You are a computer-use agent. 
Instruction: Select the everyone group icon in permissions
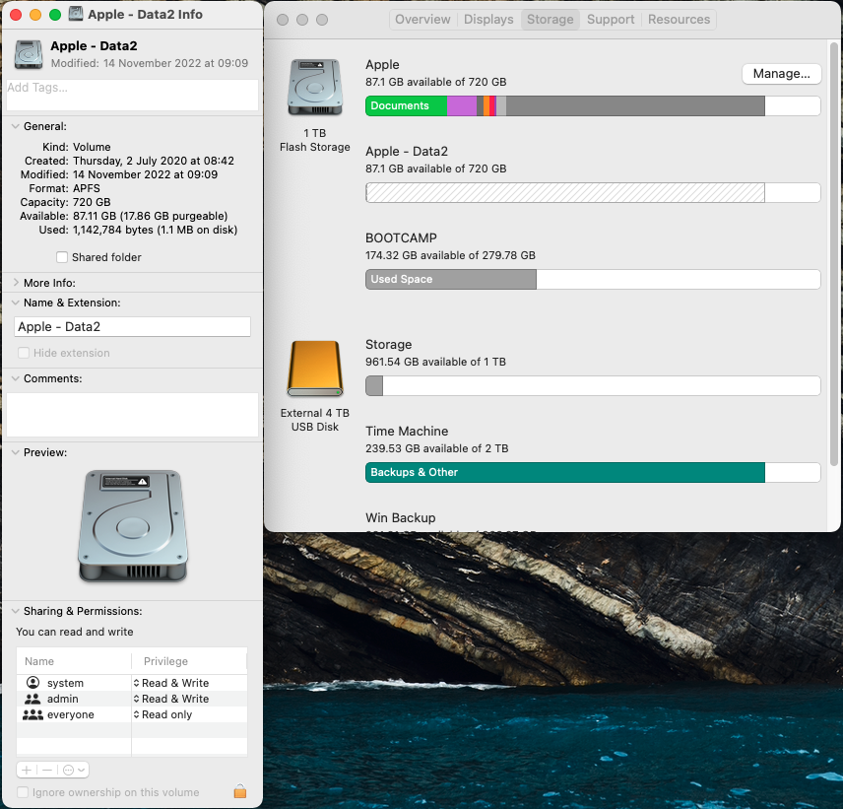[x=33, y=714]
